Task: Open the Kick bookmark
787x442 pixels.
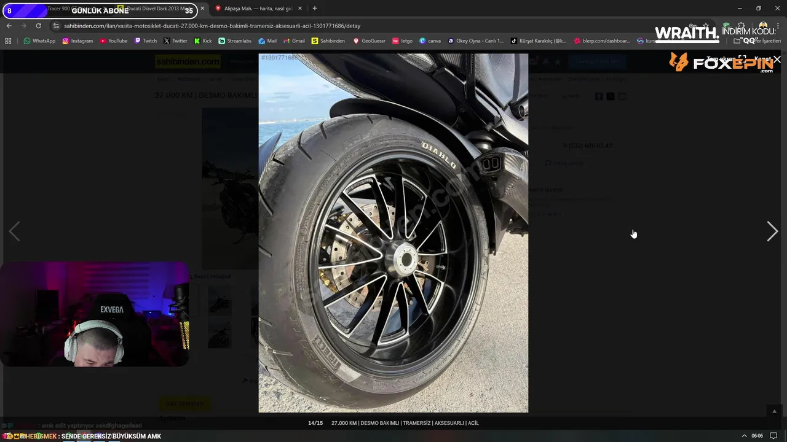Action: coord(203,41)
